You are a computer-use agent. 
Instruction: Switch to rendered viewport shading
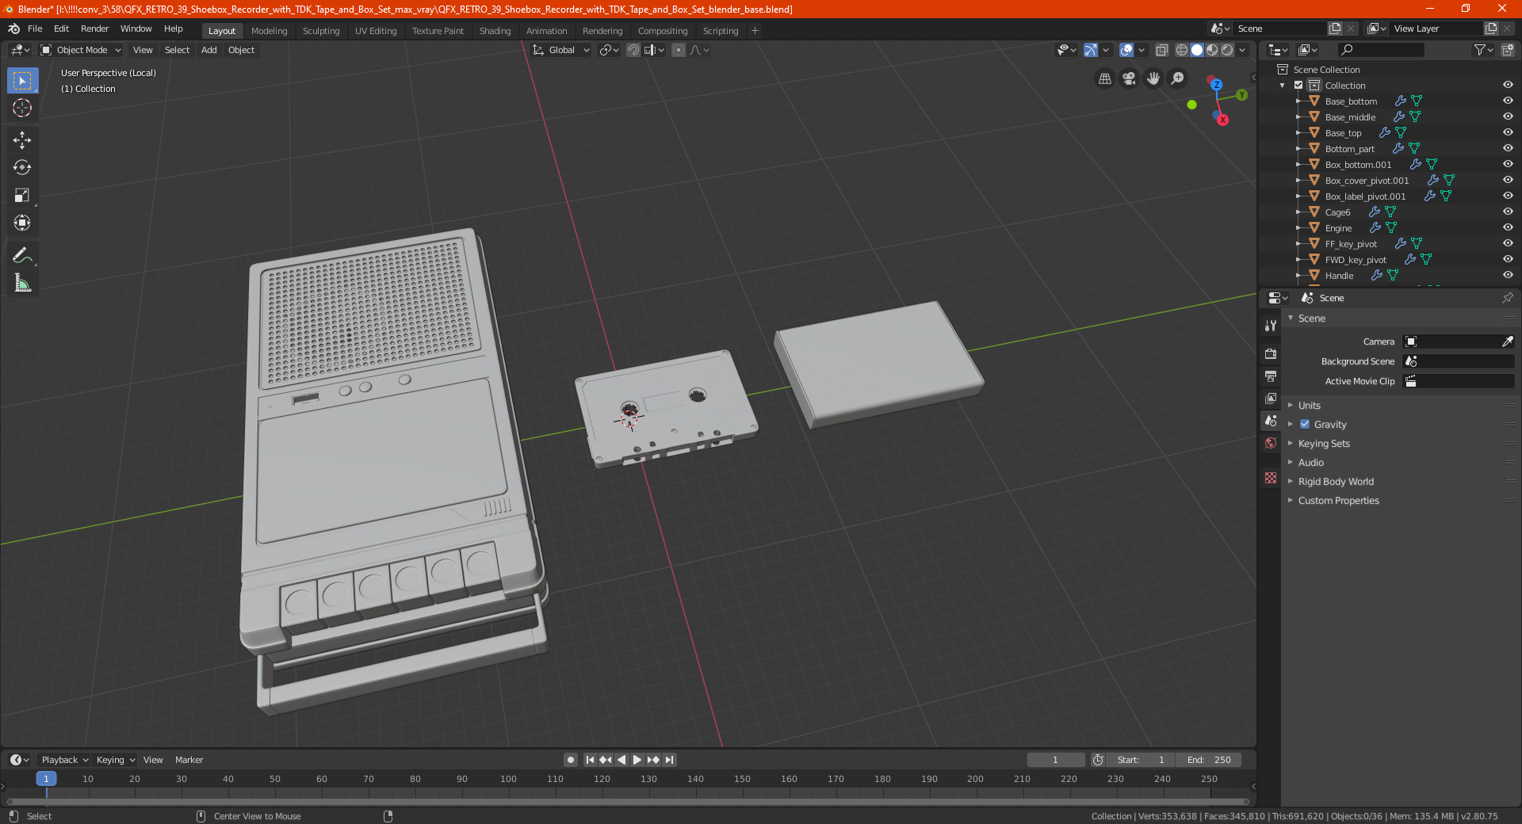click(x=1227, y=50)
